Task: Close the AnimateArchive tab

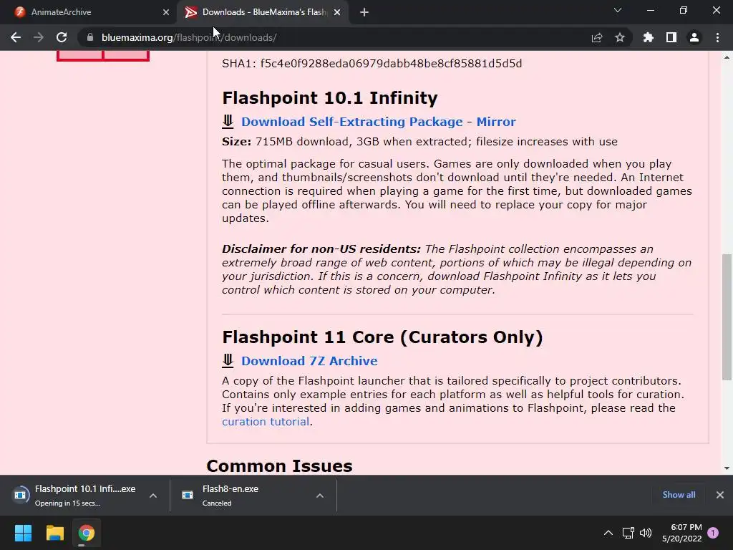Action: click(166, 12)
